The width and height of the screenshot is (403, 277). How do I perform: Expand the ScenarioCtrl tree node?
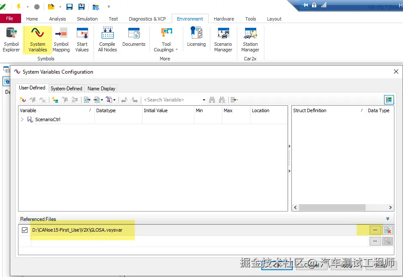(x=22, y=119)
